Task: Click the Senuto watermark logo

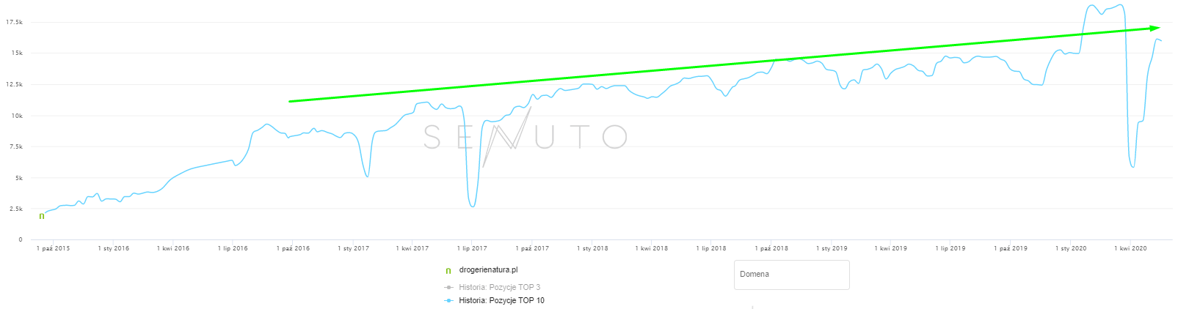Action: (x=525, y=137)
